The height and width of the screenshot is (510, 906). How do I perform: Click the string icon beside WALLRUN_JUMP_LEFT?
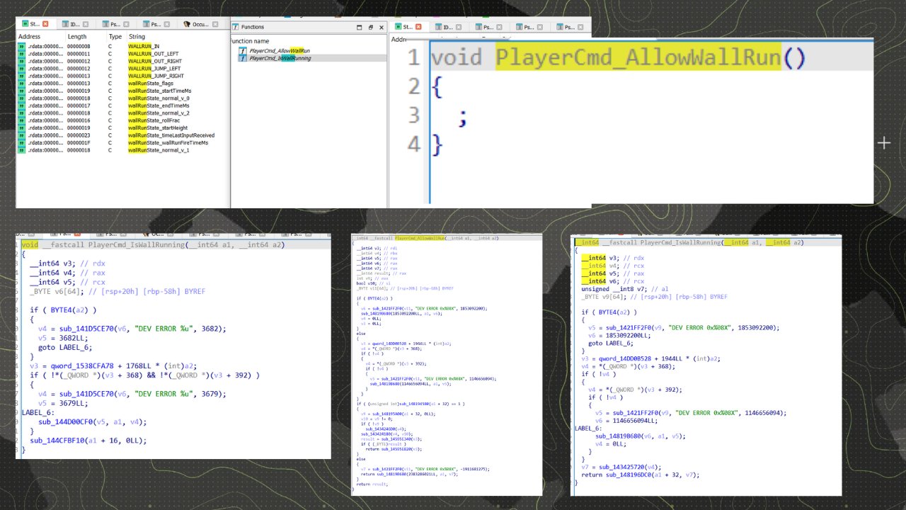[21, 68]
